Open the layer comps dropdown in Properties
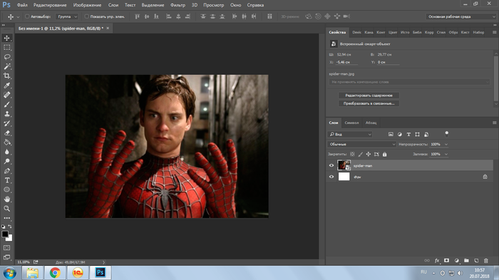499x280 pixels. 409,82
